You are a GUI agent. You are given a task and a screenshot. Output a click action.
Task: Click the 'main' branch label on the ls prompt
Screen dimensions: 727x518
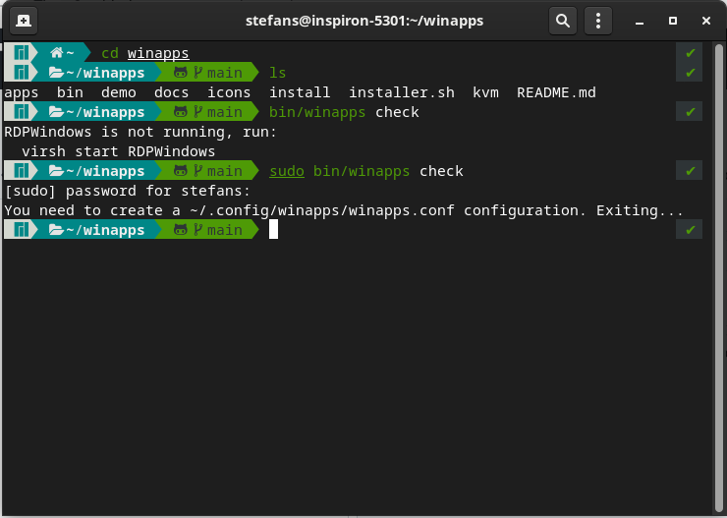click(225, 73)
